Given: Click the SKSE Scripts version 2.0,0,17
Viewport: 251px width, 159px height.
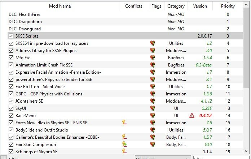Looking at the screenshot, I should click(204, 36).
